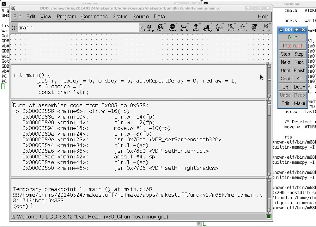Click the Print question-mark icon
The image size is (316, 227).
(196, 28)
